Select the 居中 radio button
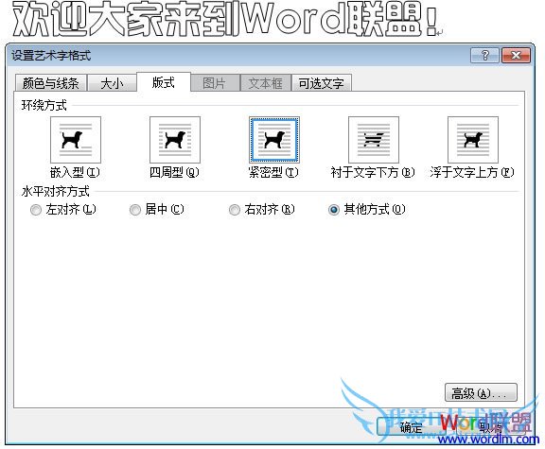 coord(135,210)
